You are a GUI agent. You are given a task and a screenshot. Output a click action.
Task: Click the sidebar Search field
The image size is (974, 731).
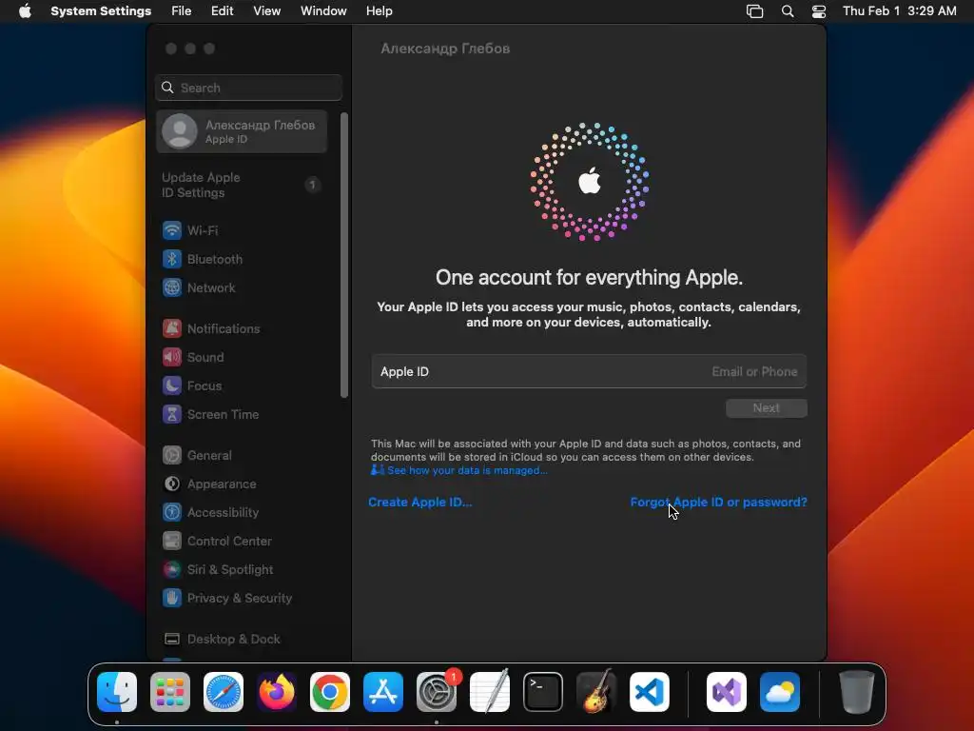(248, 88)
